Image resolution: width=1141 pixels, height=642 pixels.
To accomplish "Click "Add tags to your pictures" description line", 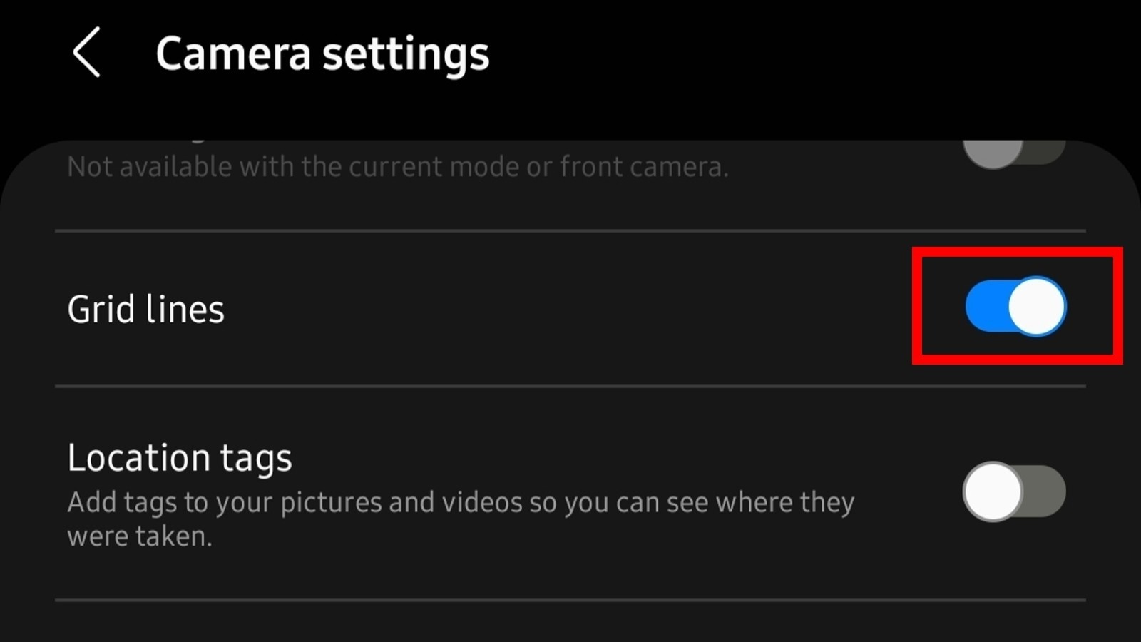I will [460, 502].
